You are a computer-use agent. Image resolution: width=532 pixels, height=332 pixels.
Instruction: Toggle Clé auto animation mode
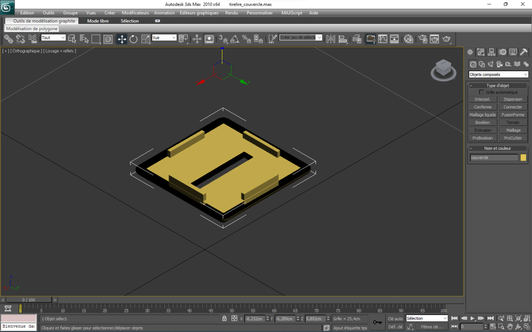click(x=395, y=319)
